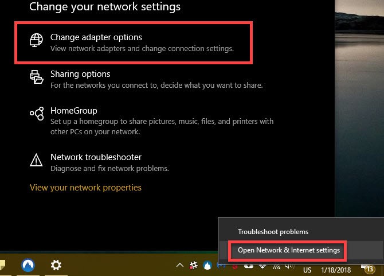Launch the Network troubleshooter

[99, 162]
